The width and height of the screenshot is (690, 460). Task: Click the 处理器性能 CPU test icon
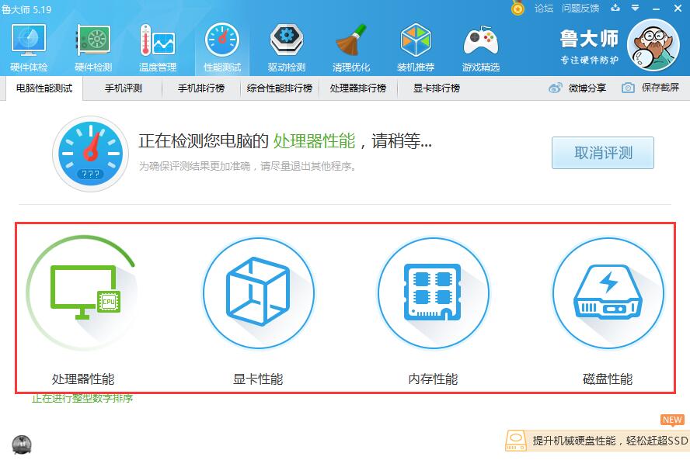pos(84,293)
